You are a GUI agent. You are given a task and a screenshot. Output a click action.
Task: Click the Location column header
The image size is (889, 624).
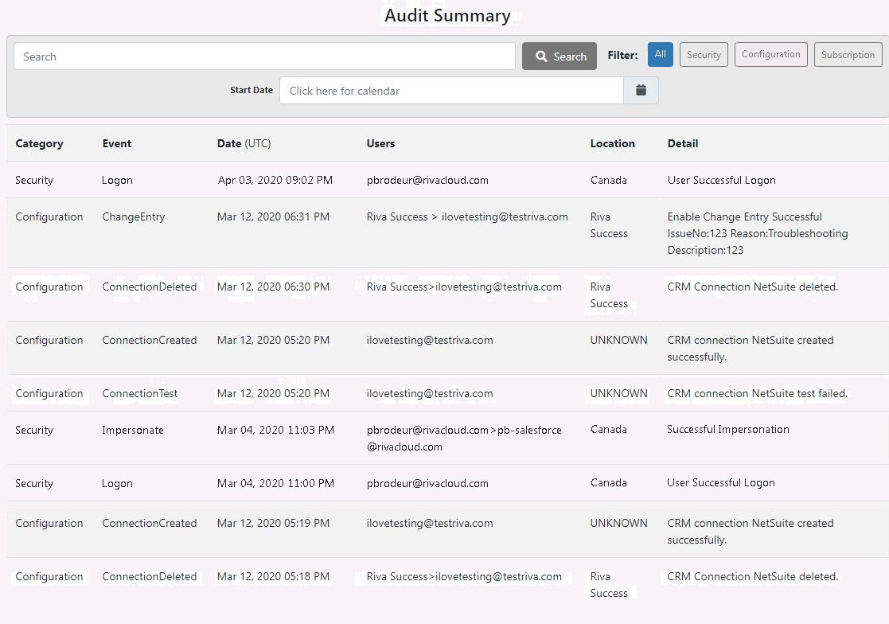click(612, 143)
